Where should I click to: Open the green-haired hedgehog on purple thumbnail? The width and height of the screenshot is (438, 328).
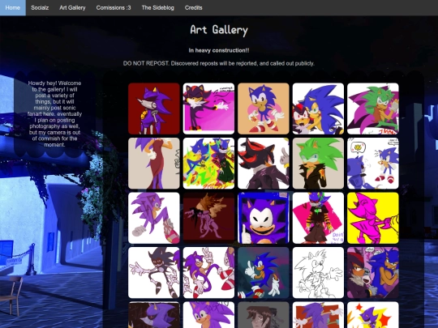pyautogui.click(x=373, y=109)
